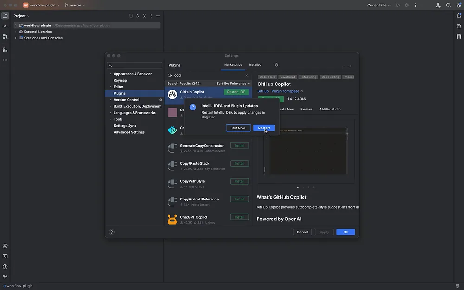
Task: Open Project panel options kebab icon
Action: tap(151, 16)
